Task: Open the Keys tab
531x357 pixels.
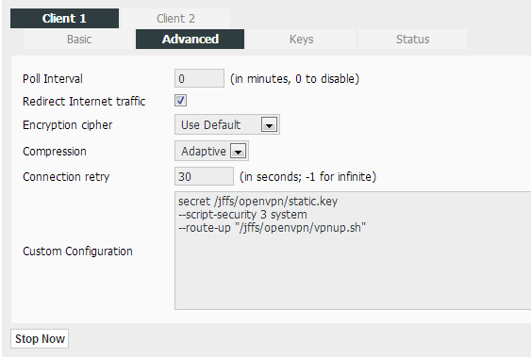Action: tap(301, 40)
